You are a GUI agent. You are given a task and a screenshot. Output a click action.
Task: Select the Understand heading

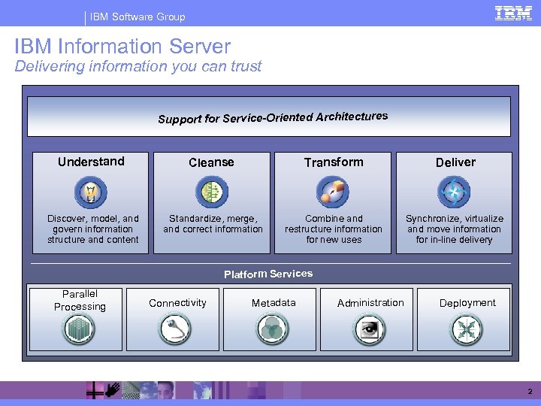coord(91,162)
